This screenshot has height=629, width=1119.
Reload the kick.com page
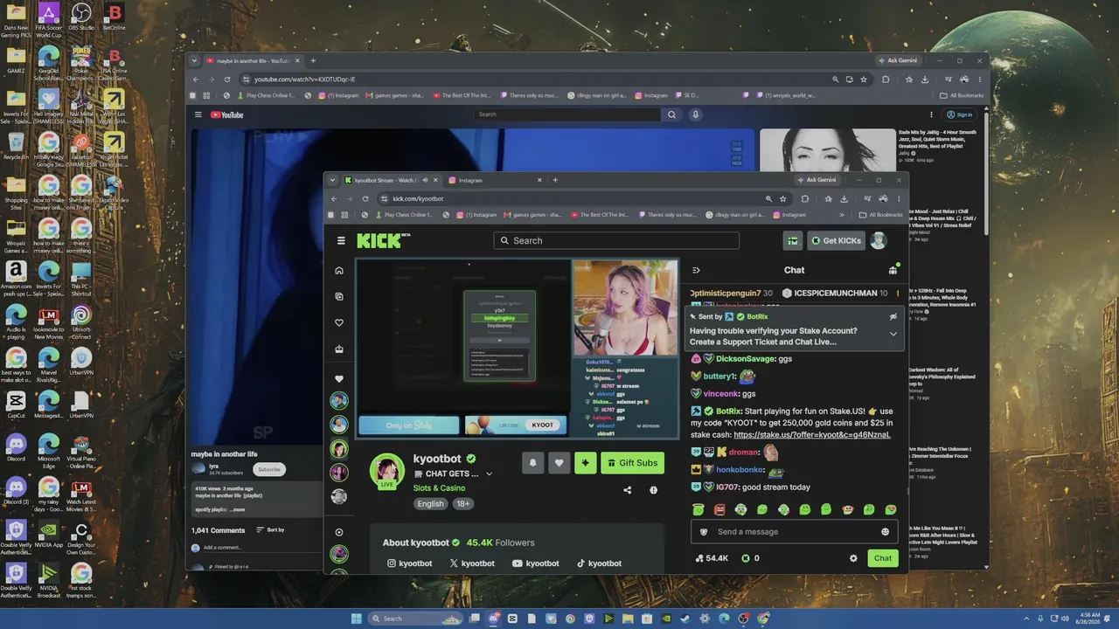365,198
